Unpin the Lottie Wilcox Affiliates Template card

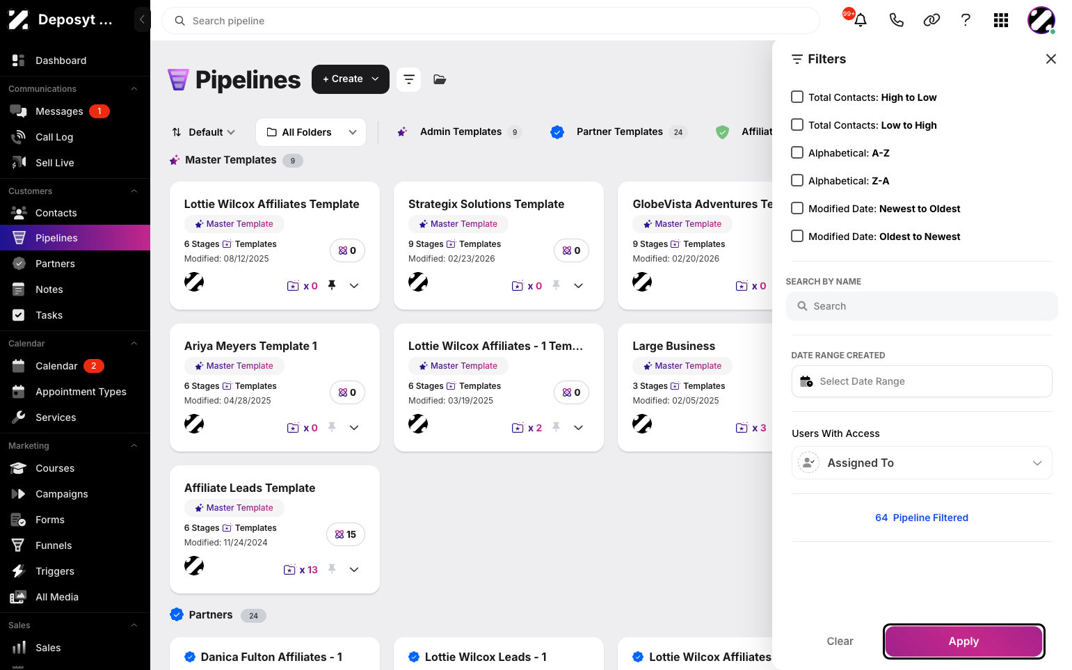tap(332, 285)
